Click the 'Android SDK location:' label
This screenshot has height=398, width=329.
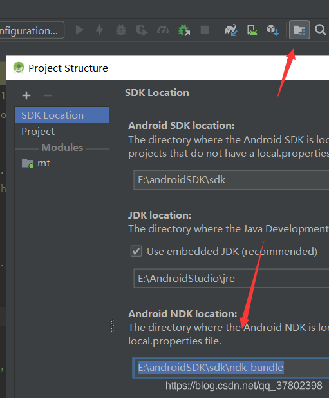tap(182, 126)
